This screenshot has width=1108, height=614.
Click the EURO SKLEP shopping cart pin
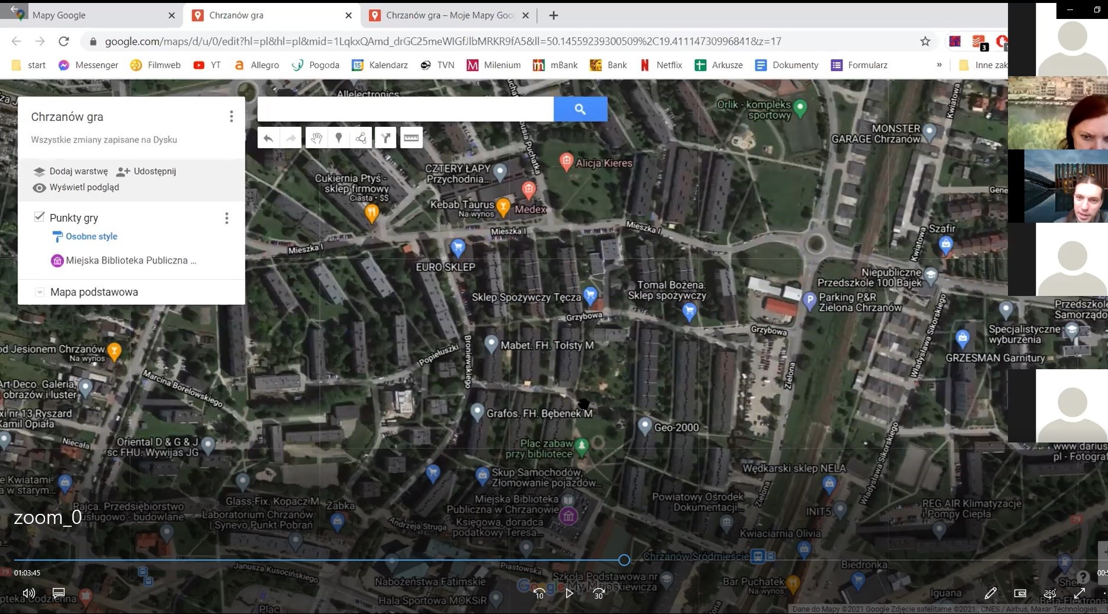click(458, 247)
